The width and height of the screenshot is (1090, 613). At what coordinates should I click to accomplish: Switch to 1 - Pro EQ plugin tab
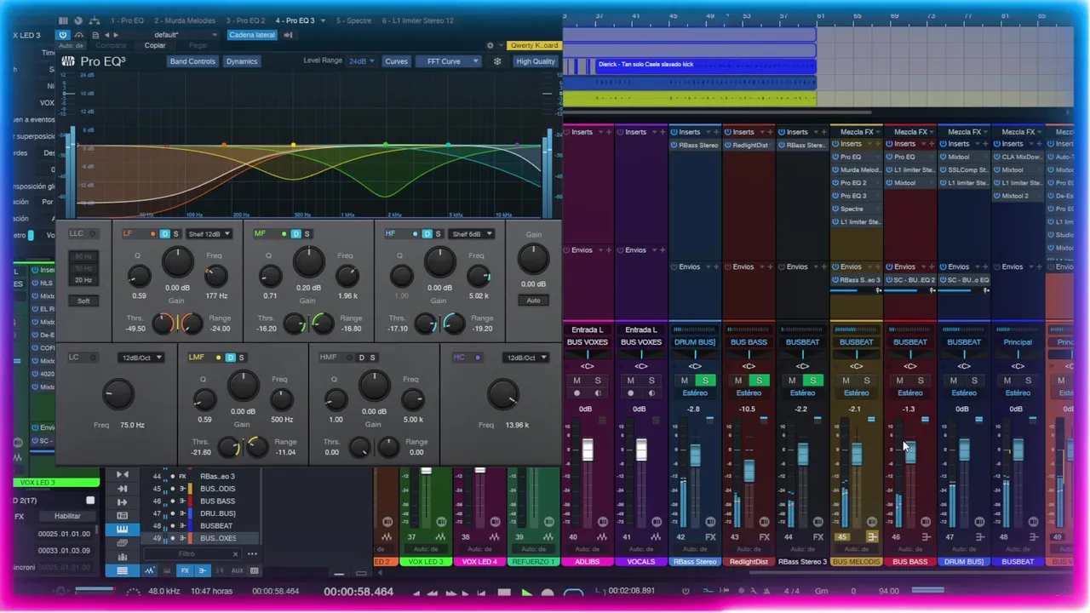click(127, 20)
